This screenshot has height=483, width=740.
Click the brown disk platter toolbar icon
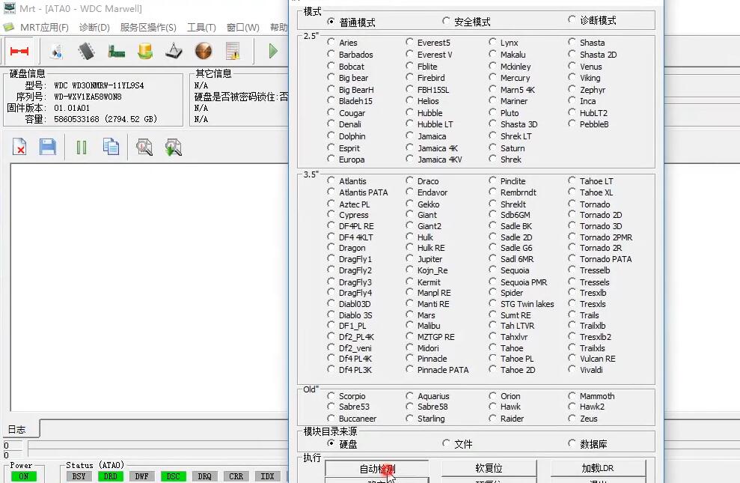204,51
